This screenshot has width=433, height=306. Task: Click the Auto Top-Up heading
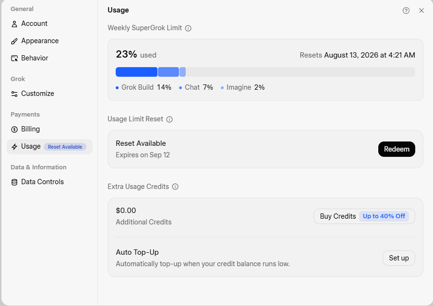137,252
